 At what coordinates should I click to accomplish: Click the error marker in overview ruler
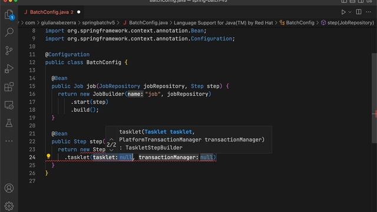point(375,114)
